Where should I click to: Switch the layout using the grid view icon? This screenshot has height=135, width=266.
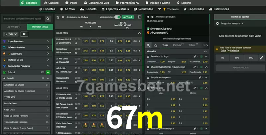tap(24, 34)
